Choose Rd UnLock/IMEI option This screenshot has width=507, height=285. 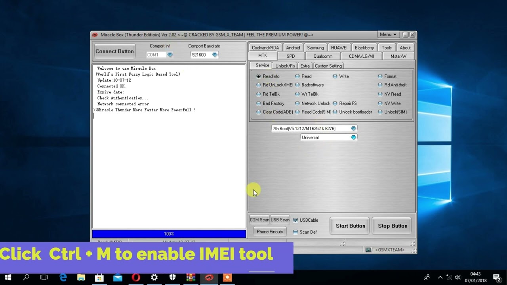[x=259, y=85]
